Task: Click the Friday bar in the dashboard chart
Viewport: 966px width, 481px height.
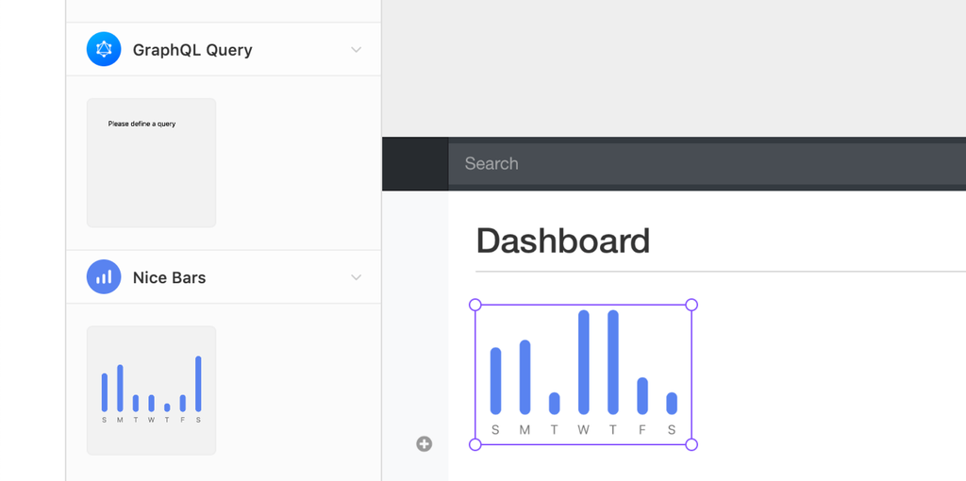Action: pos(642,395)
